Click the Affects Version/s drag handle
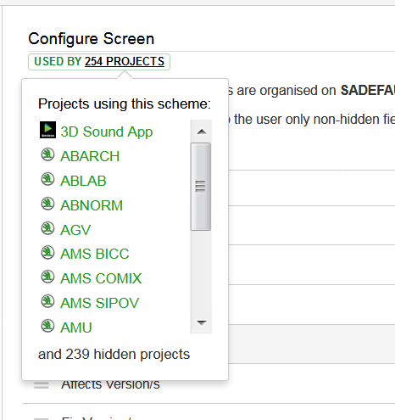The height and width of the screenshot is (420, 395). (x=42, y=385)
